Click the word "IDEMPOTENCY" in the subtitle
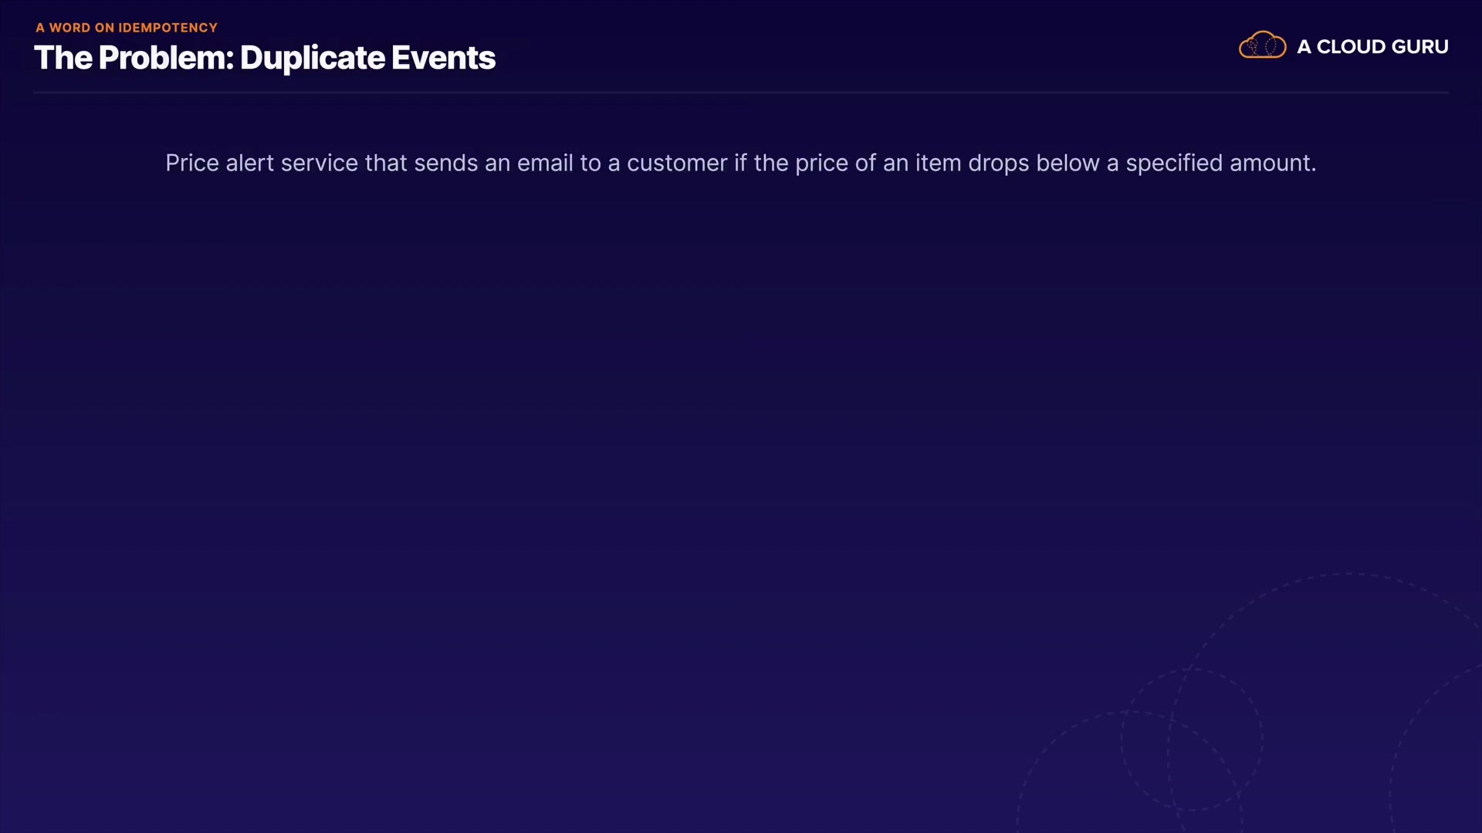1482x833 pixels. [167, 28]
